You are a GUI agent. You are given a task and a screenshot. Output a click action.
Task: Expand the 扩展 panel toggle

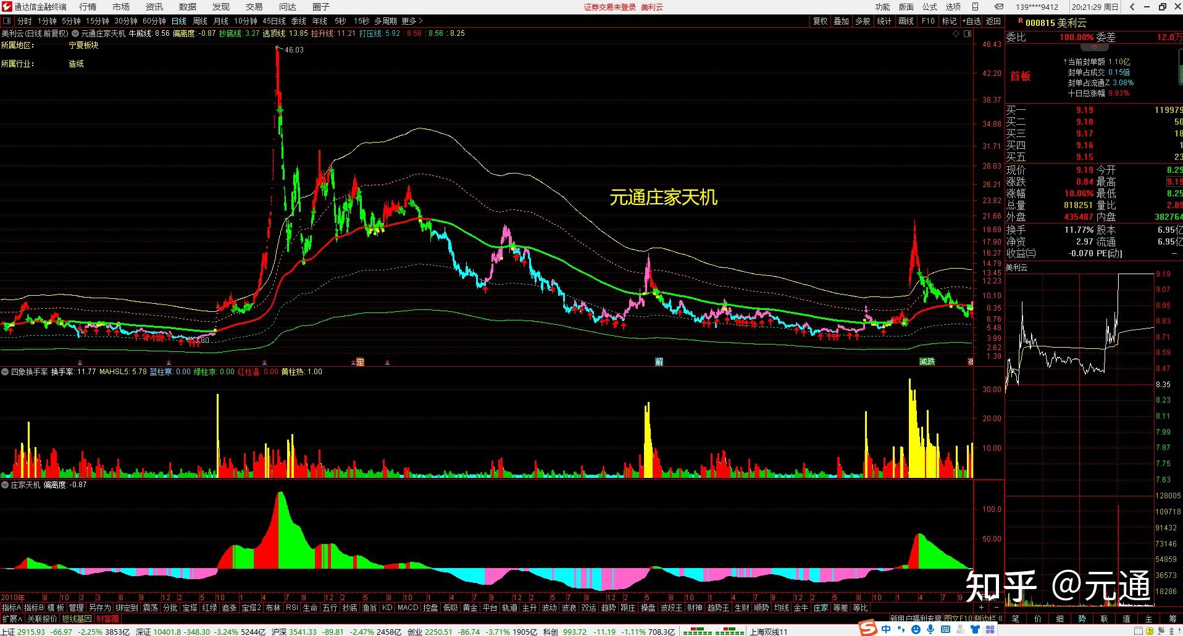(12, 618)
